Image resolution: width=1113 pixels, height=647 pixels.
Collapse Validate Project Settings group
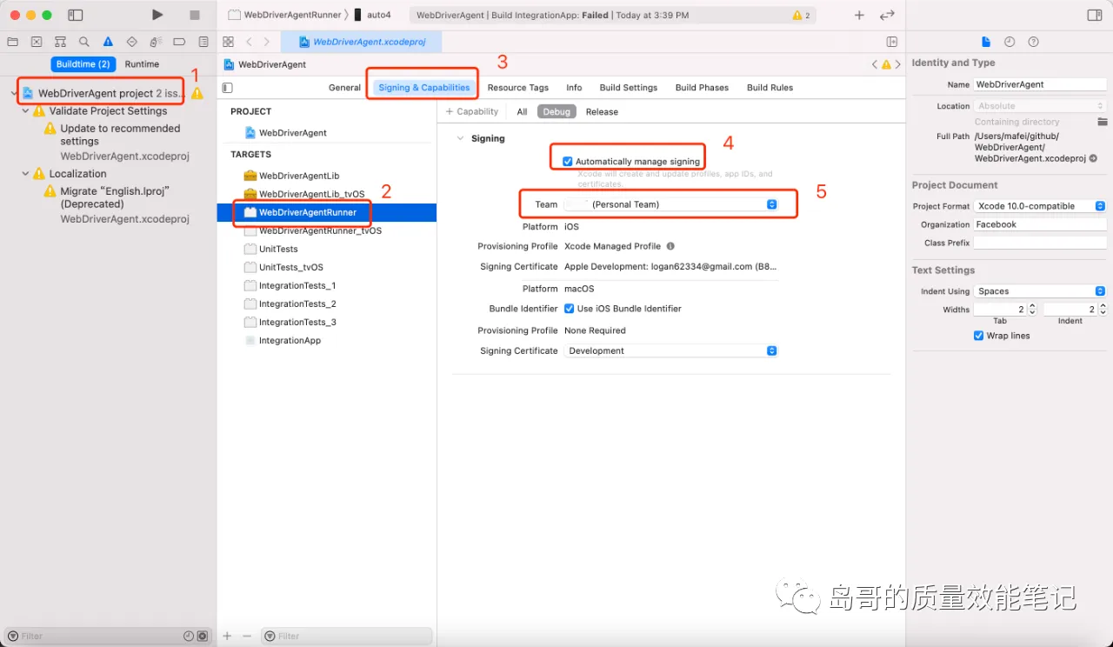tap(25, 110)
